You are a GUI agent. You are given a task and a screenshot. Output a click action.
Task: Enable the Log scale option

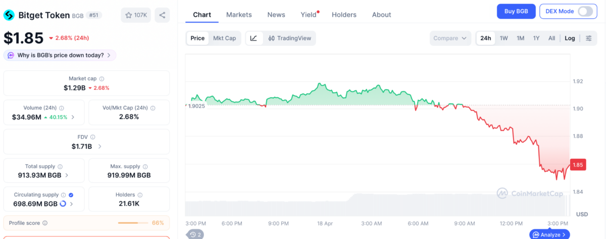pos(570,38)
